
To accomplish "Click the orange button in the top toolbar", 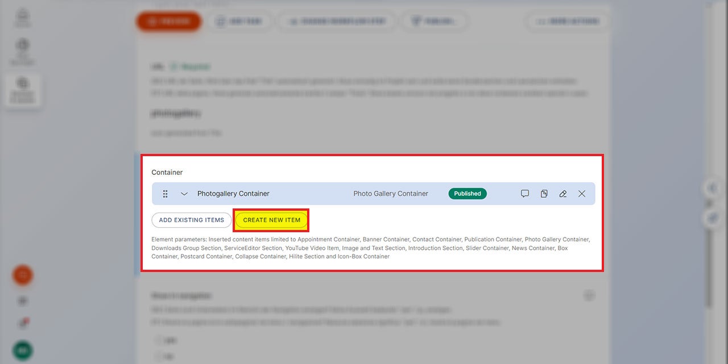I will [168, 22].
